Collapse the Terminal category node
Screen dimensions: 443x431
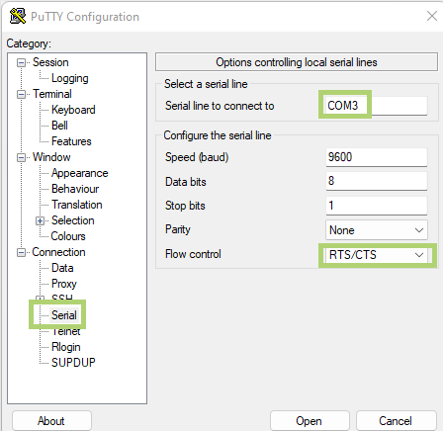(21, 94)
